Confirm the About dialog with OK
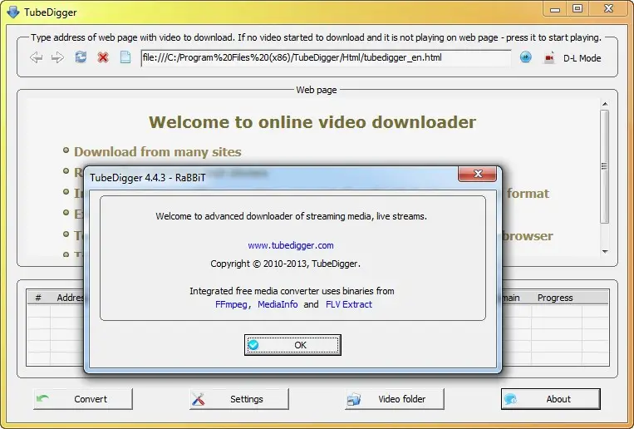Image resolution: width=634 pixels, height=429 pixels. pyautogui.click(x=292, y=345)
